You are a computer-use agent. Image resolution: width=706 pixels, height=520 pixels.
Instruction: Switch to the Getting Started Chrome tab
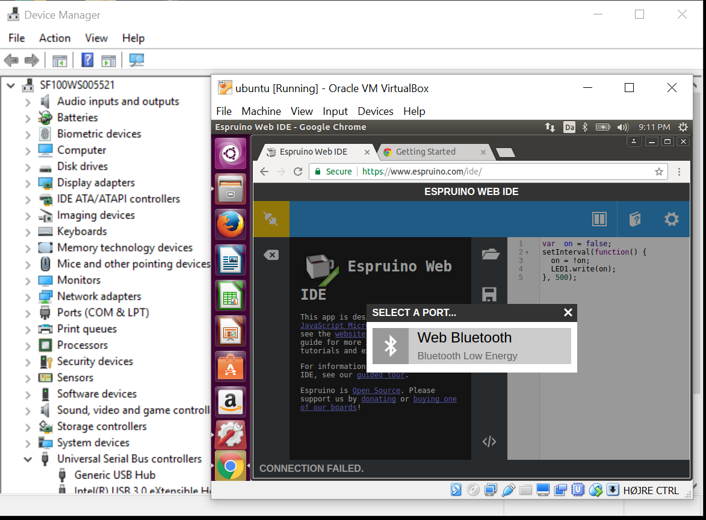[433, 152]
